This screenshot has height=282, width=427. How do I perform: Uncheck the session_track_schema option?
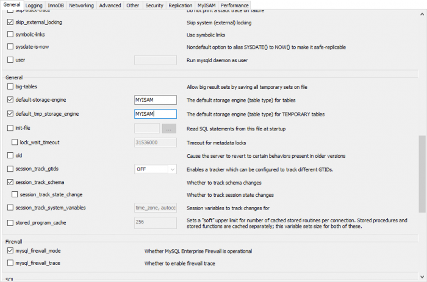pyautogui.click(x=10, y=182)
